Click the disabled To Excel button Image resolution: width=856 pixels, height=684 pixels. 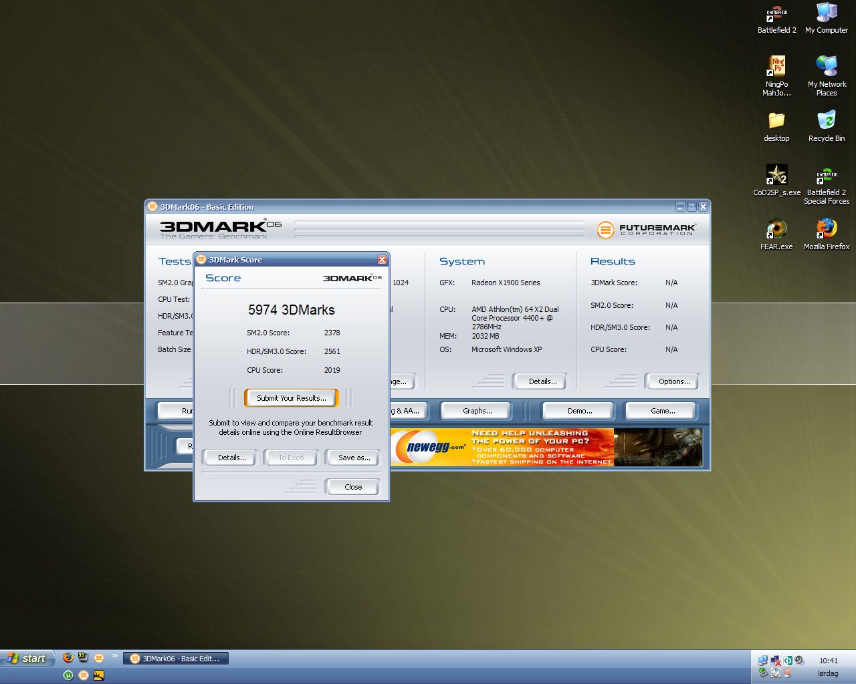tap(291, 458)
